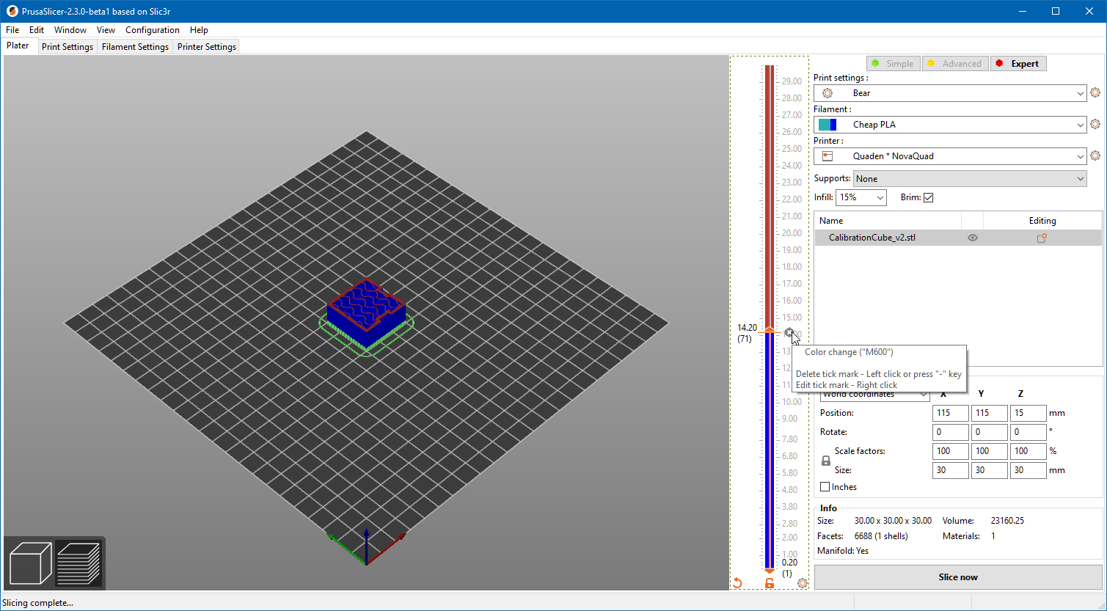Uncheck the Brim checkbox
Screen dimensions: 1107x611
pos(928,197)
